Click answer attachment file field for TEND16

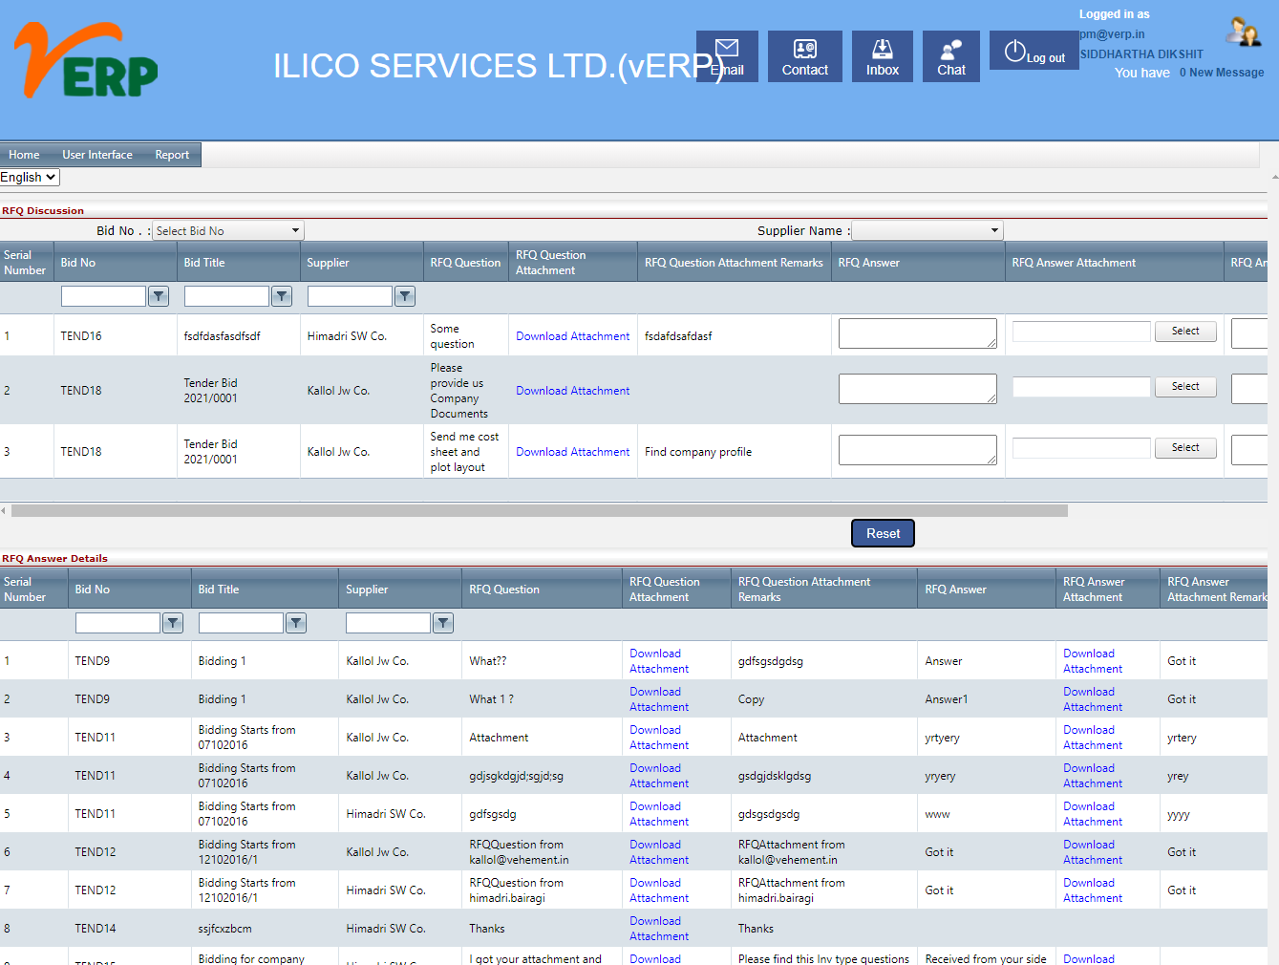1081,331
